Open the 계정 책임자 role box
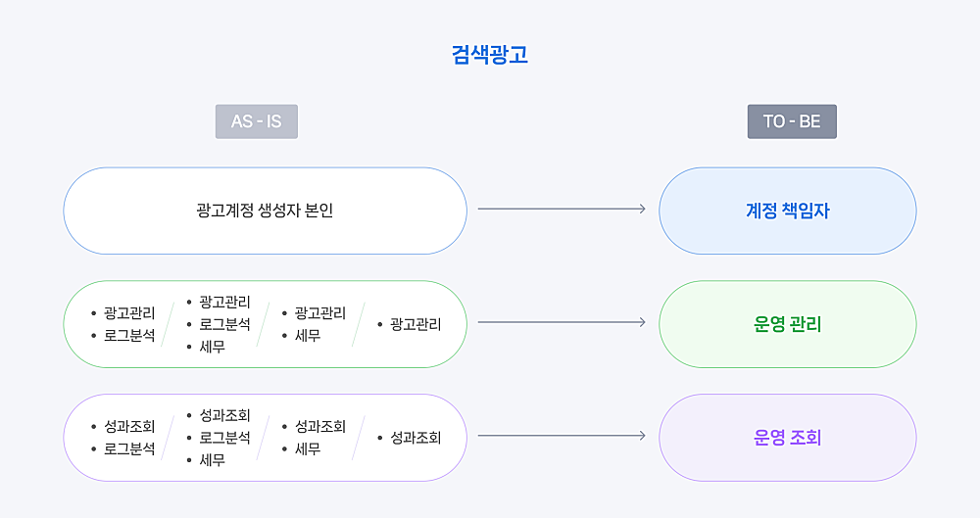 point(788,211)
